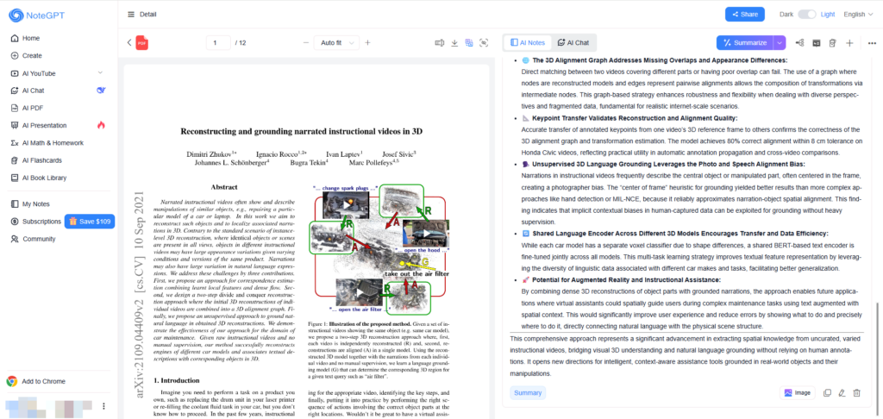
Task: Go back using the left chevron
Action: pos(129,42)
